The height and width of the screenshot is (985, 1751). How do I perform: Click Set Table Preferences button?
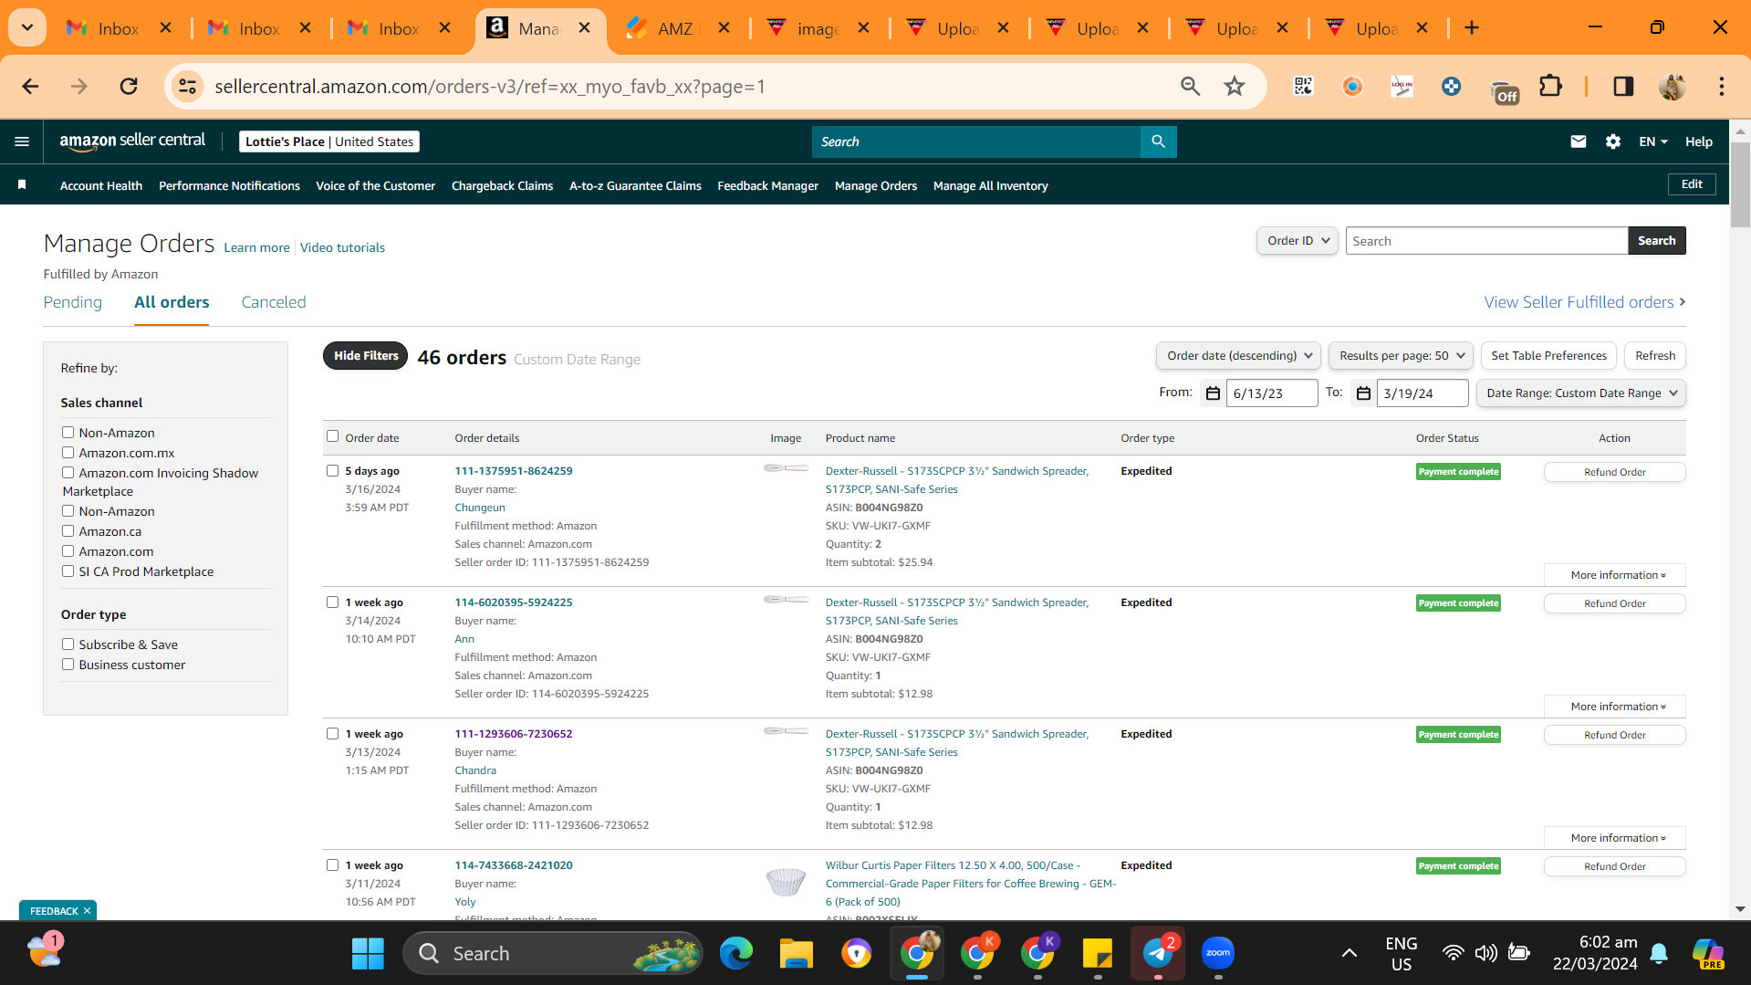pyautogui.click(x=1548, y=356)
